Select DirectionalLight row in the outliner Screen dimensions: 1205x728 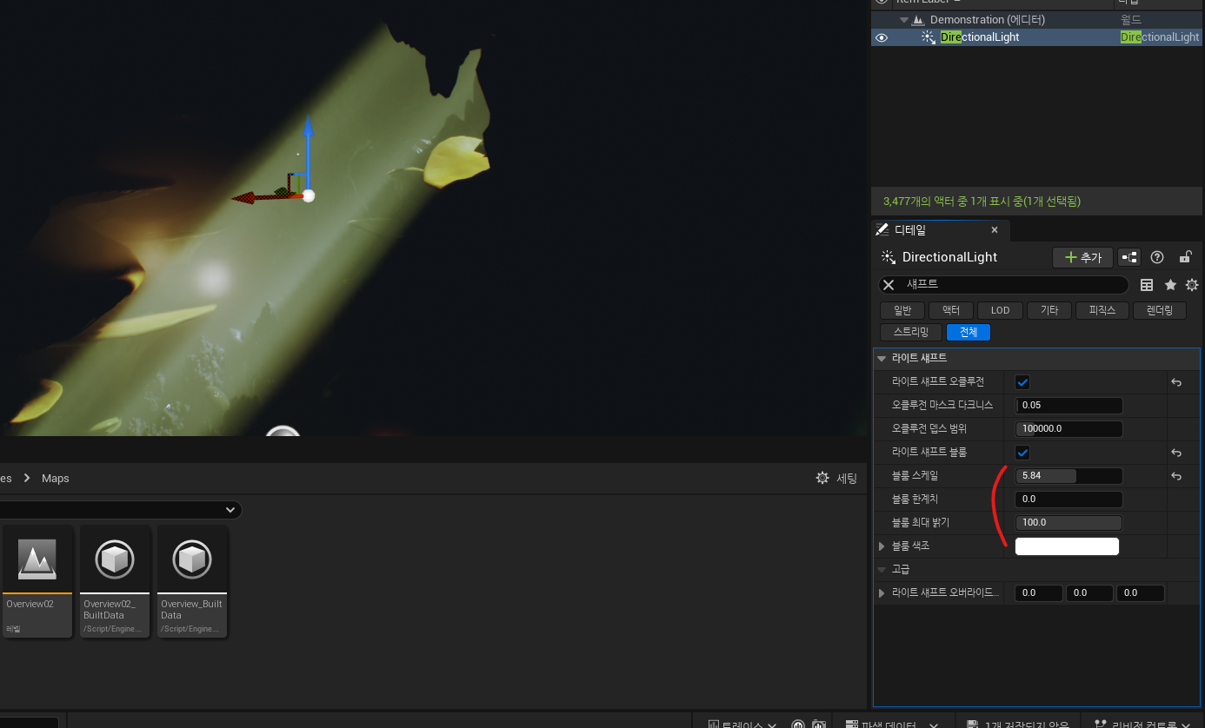point(1038,37)
